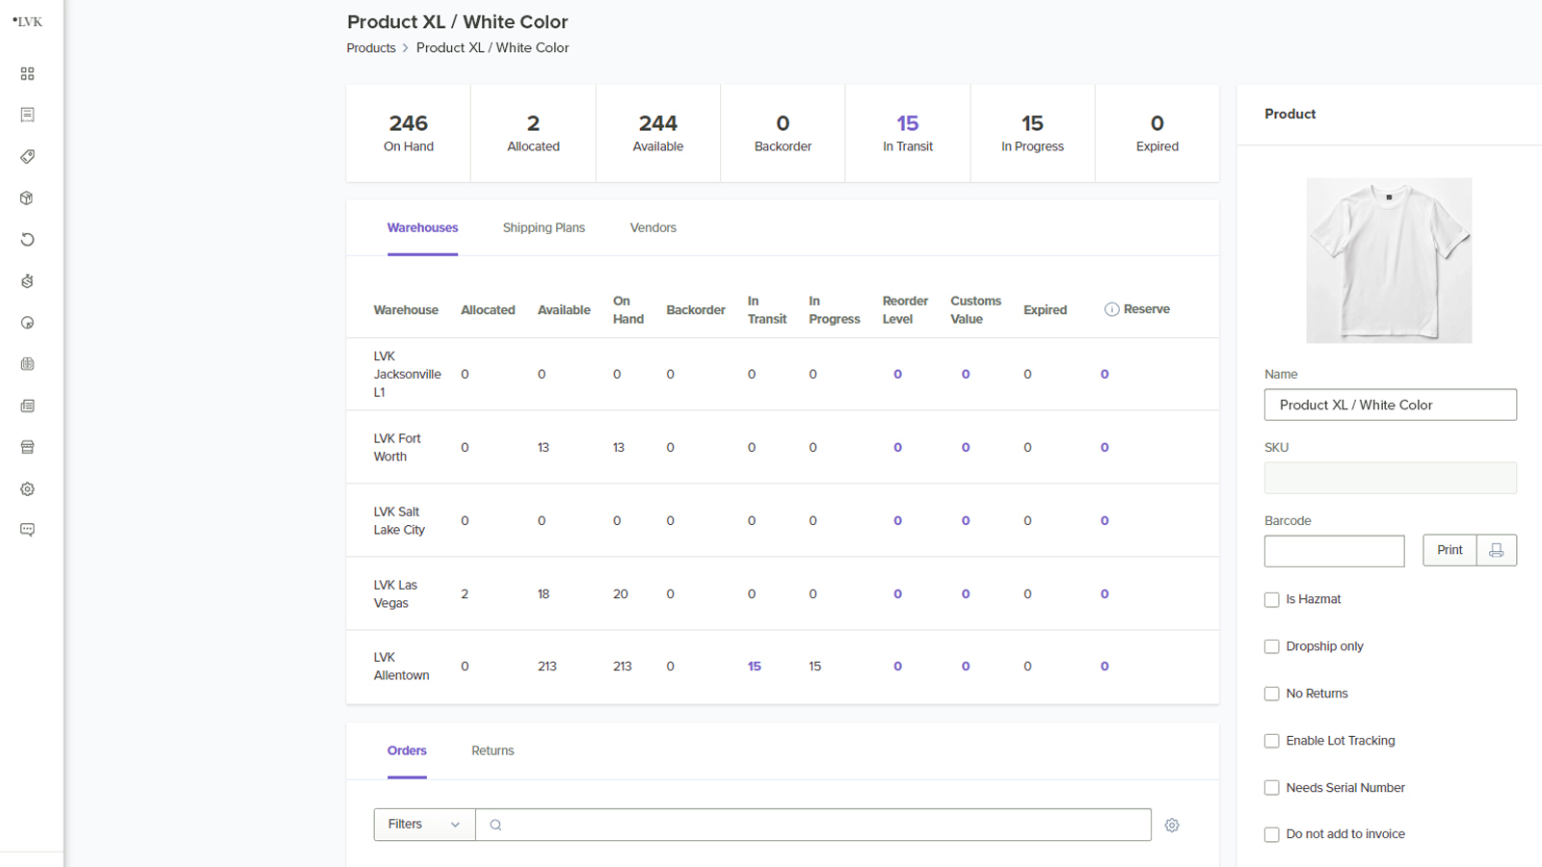Open the sidebar settings gear icon

coord(27,489)
